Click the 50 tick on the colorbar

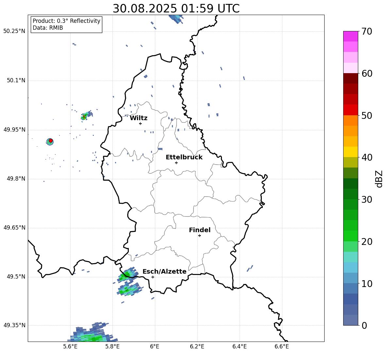[x=367, y=116]
